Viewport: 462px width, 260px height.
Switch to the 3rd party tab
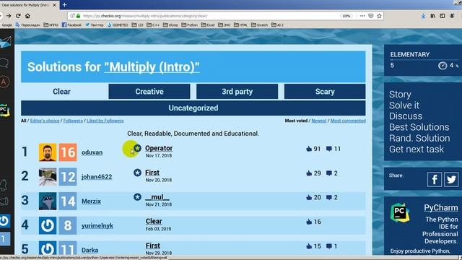[237, 92]
